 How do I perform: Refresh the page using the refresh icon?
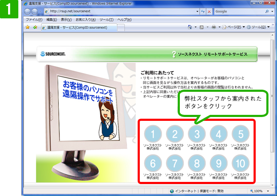point(203,12)
